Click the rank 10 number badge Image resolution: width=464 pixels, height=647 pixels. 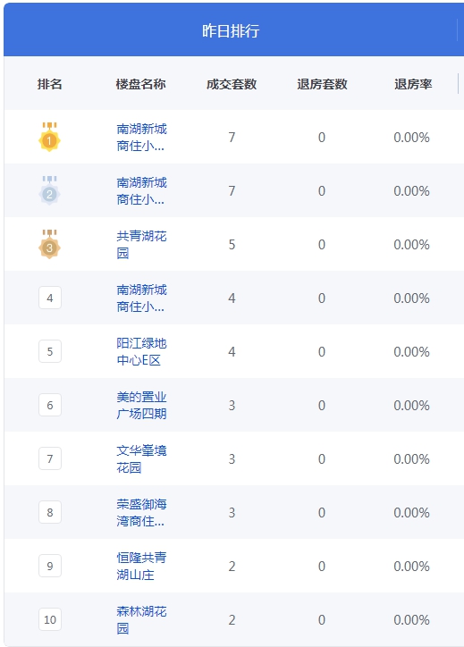[x=50, y=619]
